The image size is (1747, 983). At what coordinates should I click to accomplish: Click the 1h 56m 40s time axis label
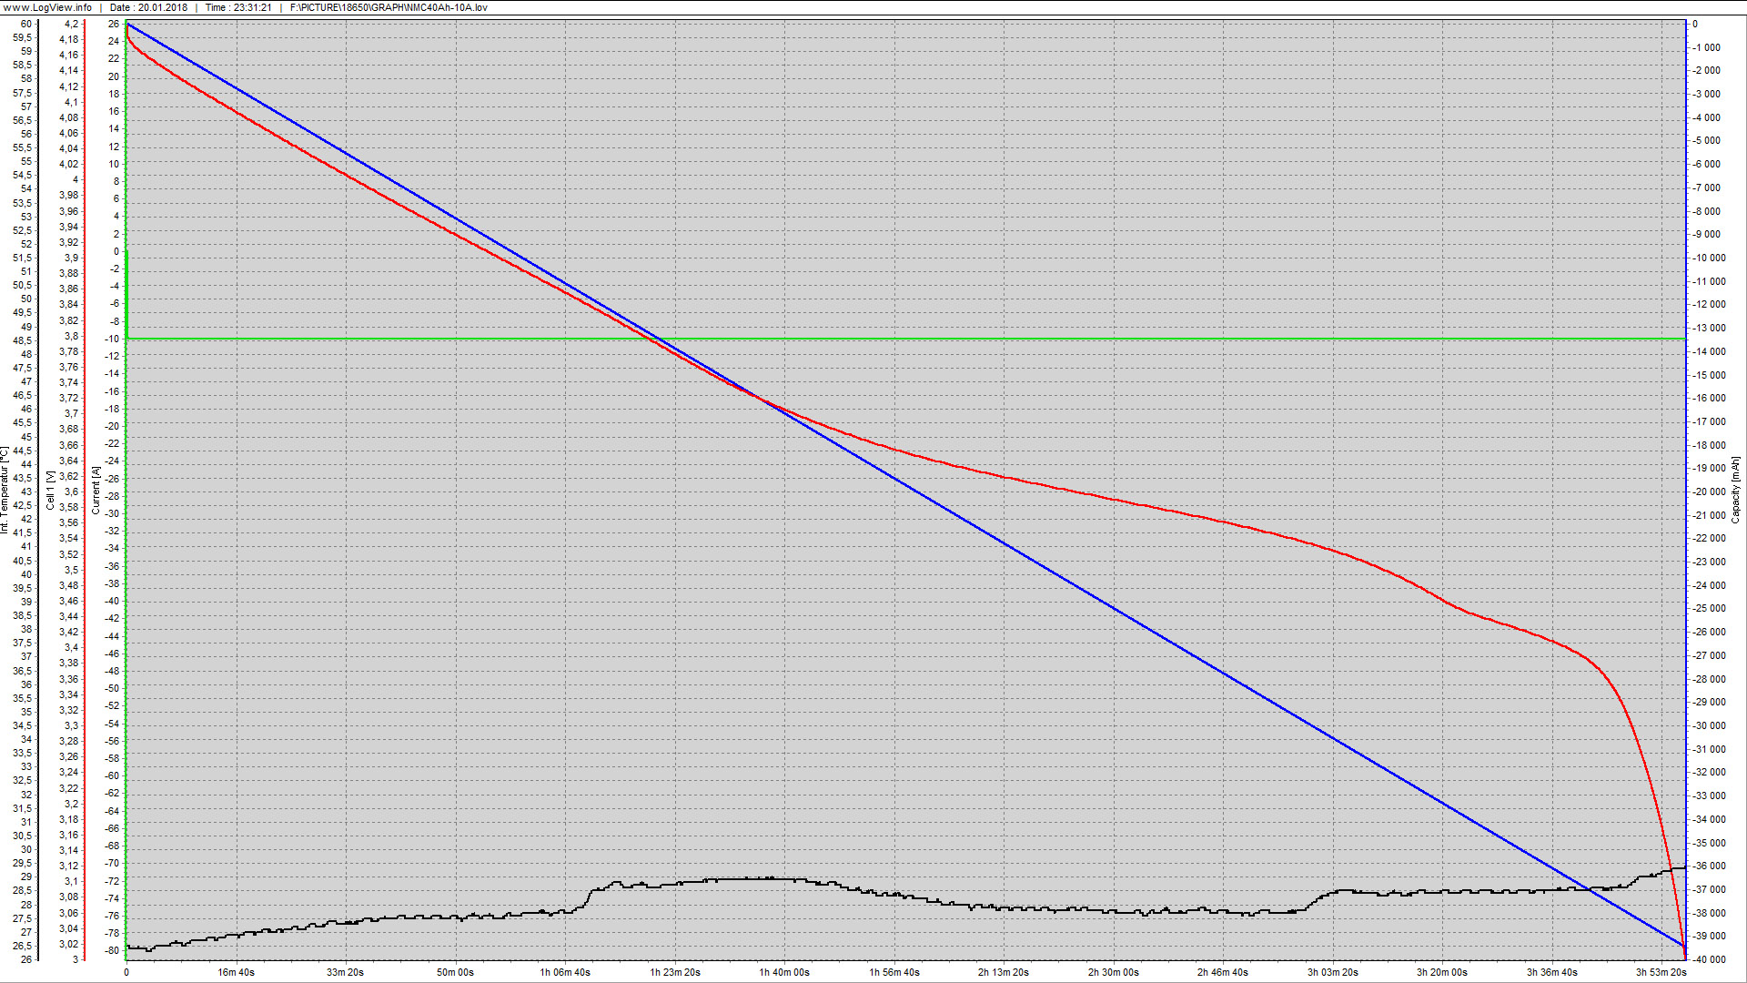[x=894, y=972]
